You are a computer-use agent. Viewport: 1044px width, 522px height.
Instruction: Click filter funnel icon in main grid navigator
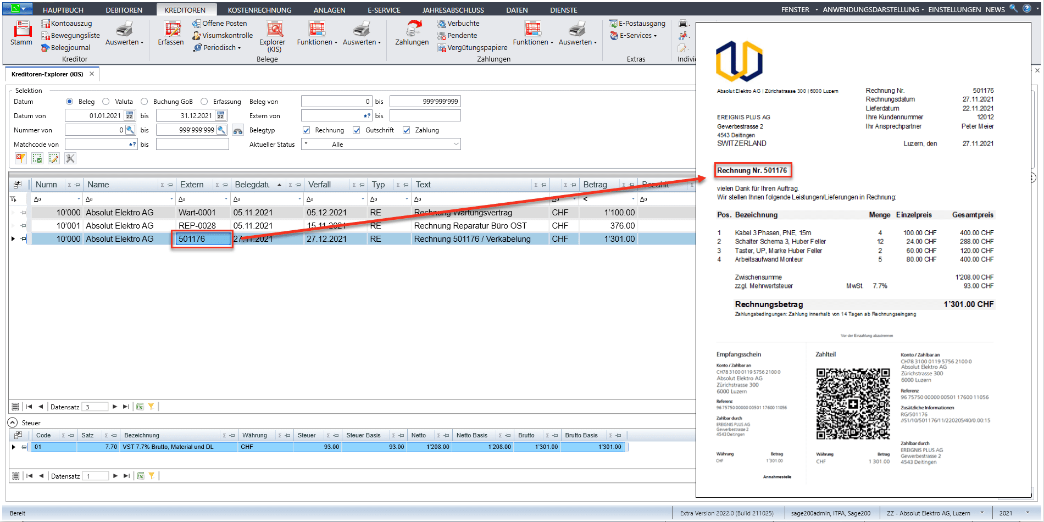(x=151, y=407)
